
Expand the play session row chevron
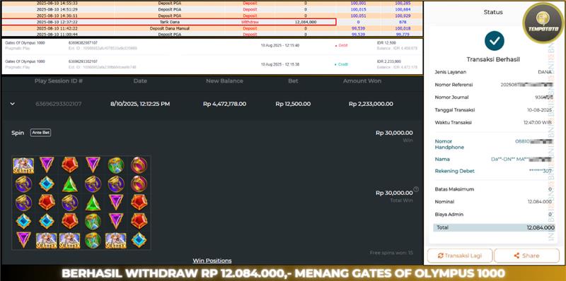coord(13,104)
